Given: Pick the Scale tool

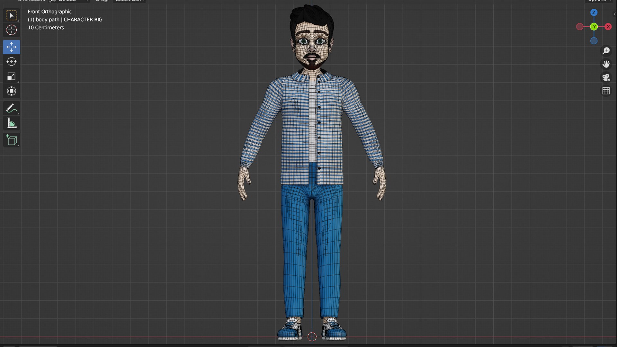Looking at the screenshot, I should click(12, 76).
